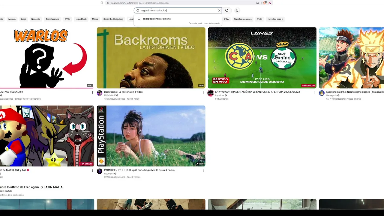Select the Sonic the Hedgehog filter chip
The height and width of the screenshot is (216, 384).
[113, 19]
